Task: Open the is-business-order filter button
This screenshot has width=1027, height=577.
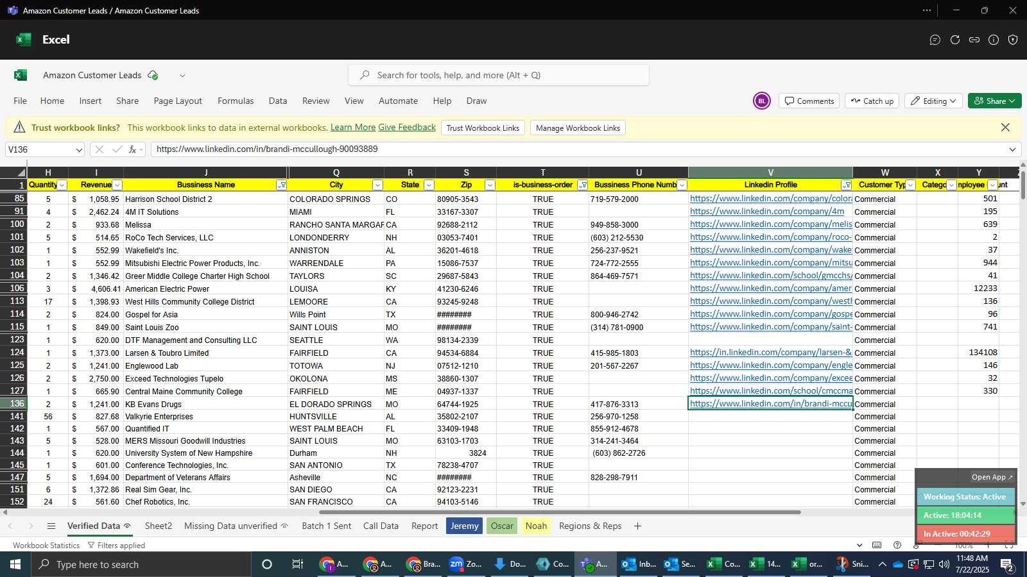Action: tap(582, 185)
